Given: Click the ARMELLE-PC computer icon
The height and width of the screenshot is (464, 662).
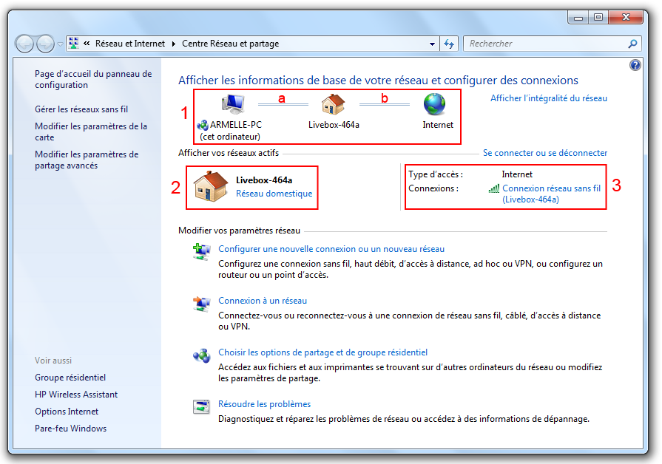Looking at the screenshot, I should 233,104.
